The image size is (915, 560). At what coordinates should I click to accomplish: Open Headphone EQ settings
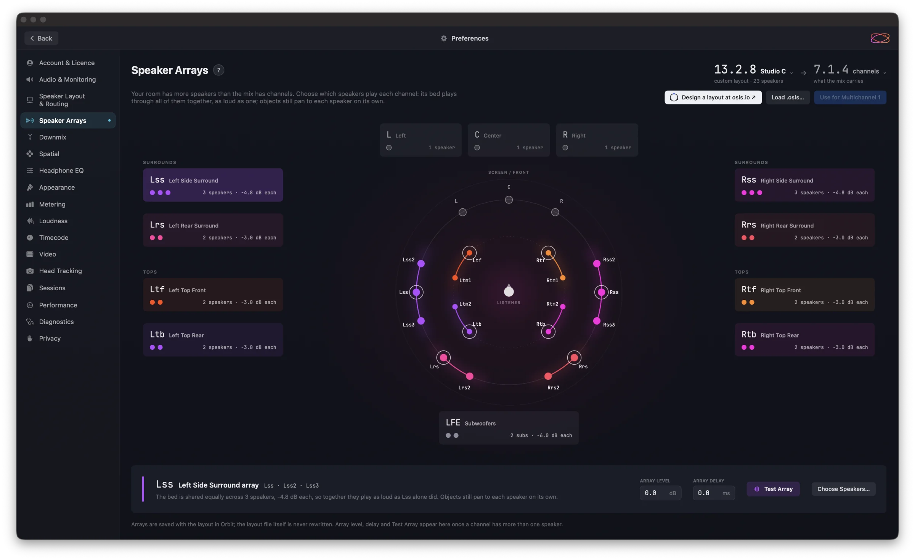coord(68,171)
